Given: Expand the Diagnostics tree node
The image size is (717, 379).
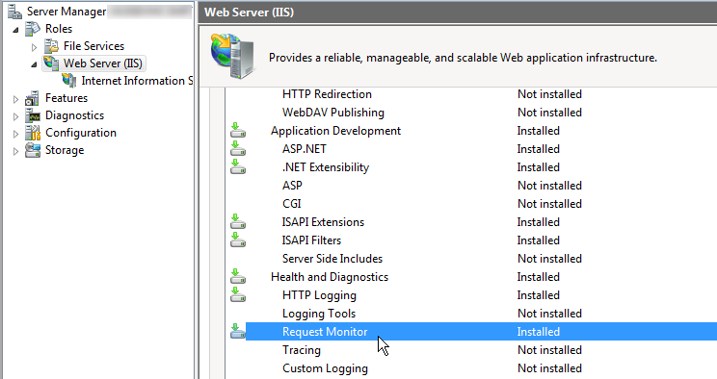Looking at the screenshot, I should (x=16, y=116).
